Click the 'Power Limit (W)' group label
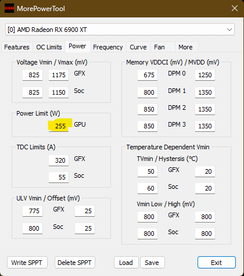 point(38,113)
